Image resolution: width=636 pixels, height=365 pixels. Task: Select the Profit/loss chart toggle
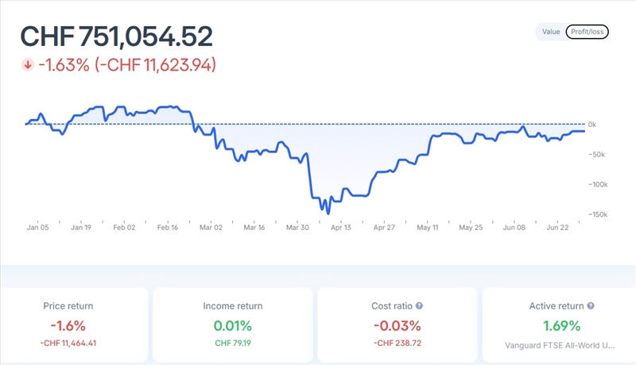[x=587, y=33]
